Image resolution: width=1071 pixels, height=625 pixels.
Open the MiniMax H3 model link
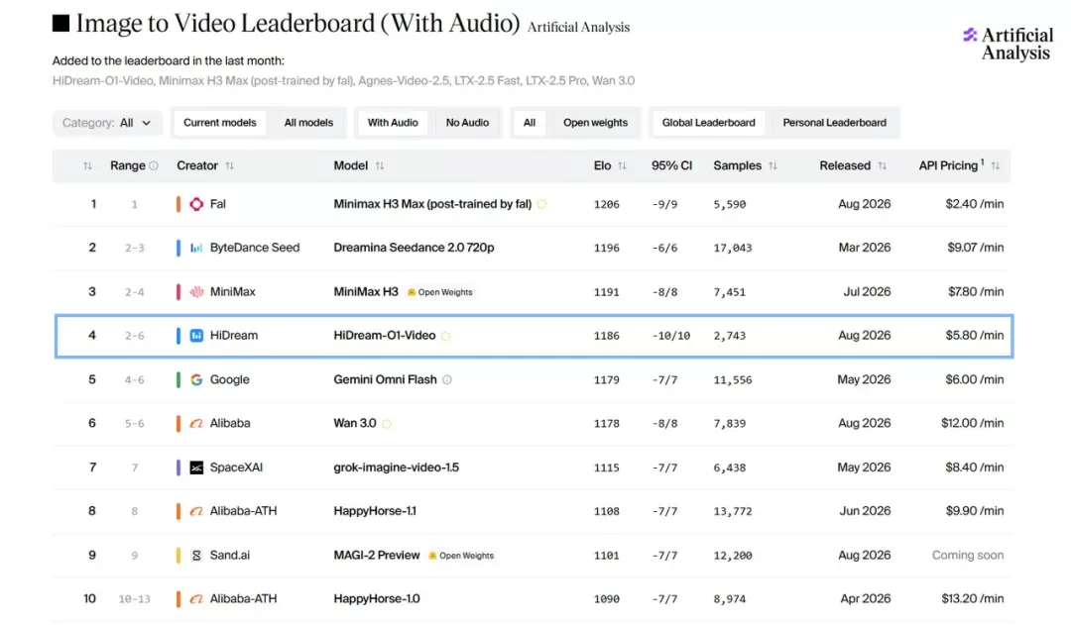click(x=365, y=292)
